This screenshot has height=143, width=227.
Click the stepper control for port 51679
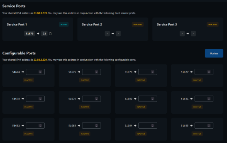pos(97,99)
